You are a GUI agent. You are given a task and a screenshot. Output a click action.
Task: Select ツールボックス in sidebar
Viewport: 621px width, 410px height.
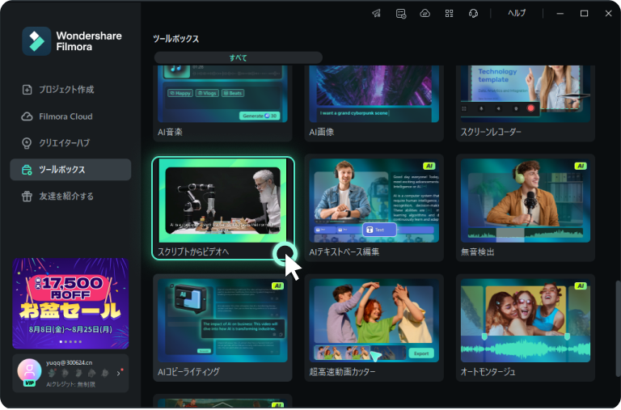point(70,170)
